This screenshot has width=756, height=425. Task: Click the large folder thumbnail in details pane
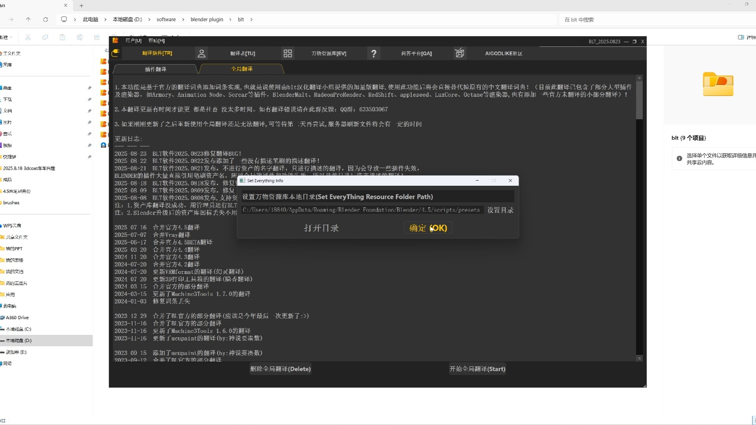click(718, 84)
